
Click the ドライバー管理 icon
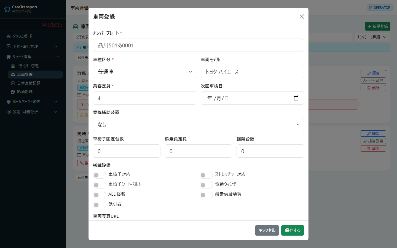coord(13,66)
